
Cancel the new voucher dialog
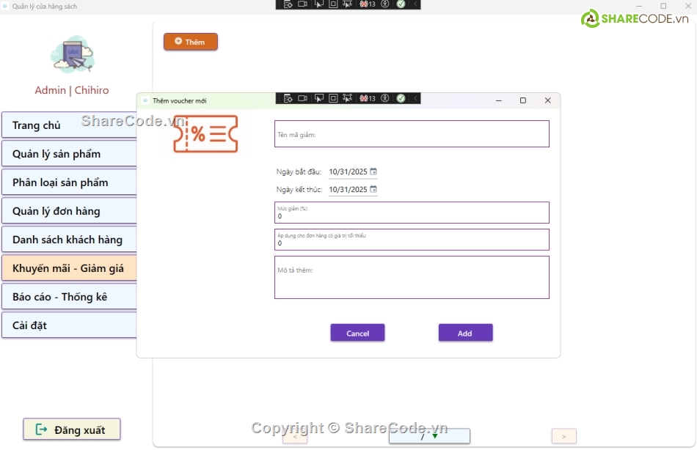coord(357,333)
